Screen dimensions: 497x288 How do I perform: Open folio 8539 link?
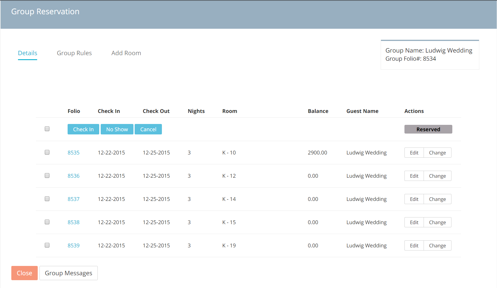click(73, 246)
